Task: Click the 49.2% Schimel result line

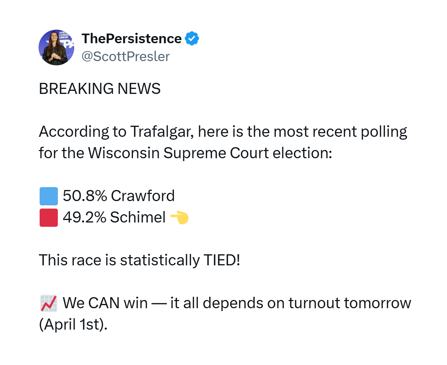Action: [x=114, y=217]
